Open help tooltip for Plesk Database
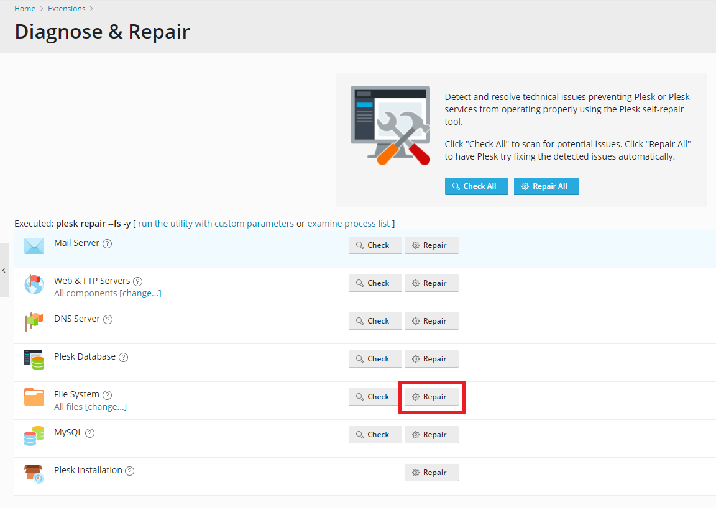This screenshot has height=508, width=716. pyautogui.click(x=123, y=357)
